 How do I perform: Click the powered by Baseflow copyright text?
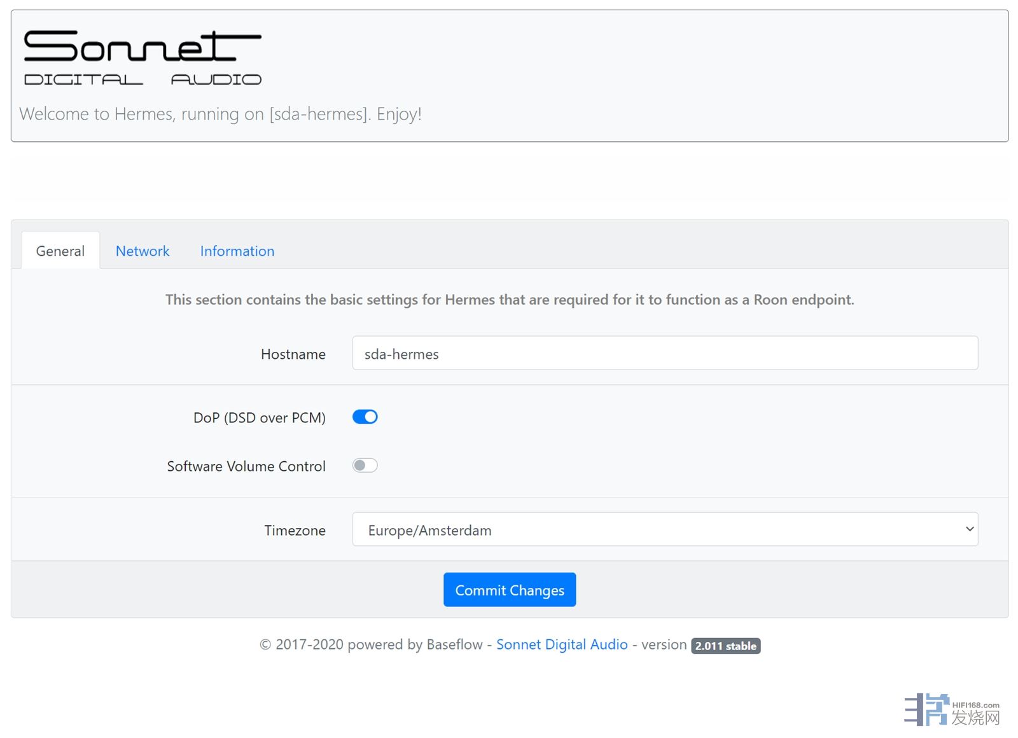[x=371, y=644]
